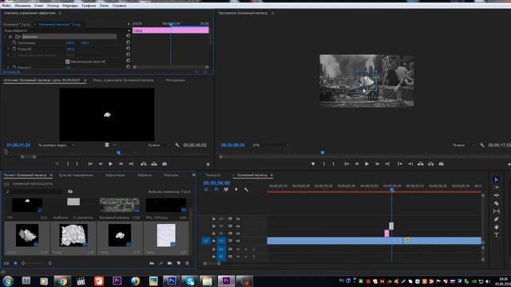Open Source monitor button editor plus
This screenshot has width=511, height=287.
(208, 164)
